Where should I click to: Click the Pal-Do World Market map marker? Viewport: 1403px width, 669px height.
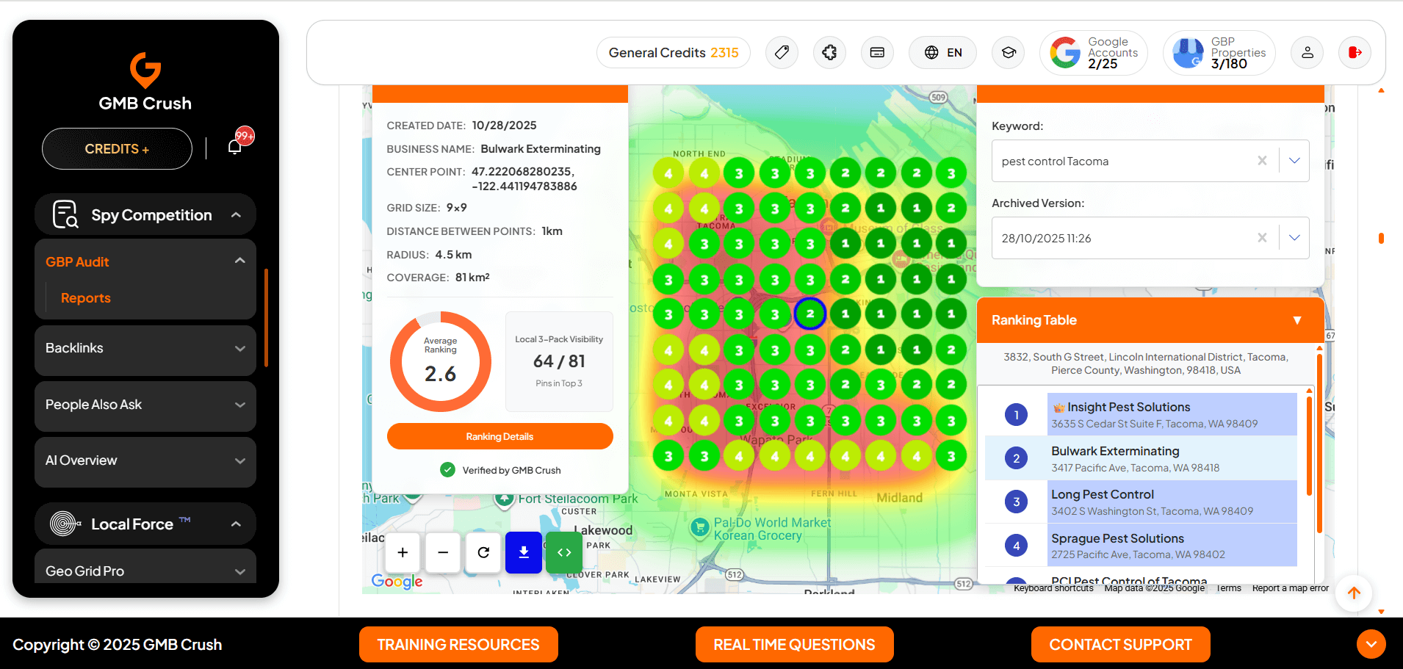tap(699, 527)
